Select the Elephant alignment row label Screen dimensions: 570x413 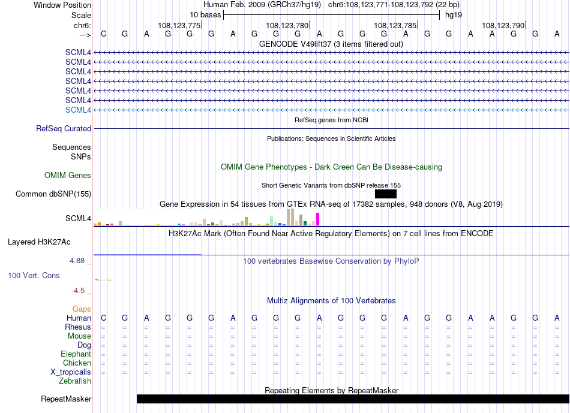pyautogui.click(x=76, y=354)
